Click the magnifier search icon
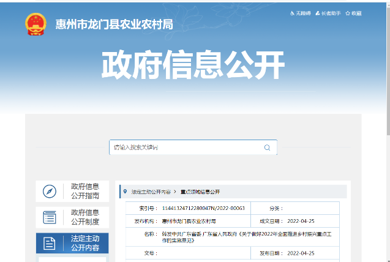The image size is (390, 262). (267, 148)
